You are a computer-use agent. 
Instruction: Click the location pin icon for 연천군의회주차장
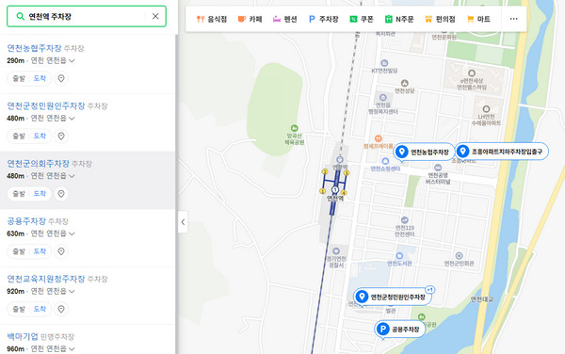pos(61,193)
